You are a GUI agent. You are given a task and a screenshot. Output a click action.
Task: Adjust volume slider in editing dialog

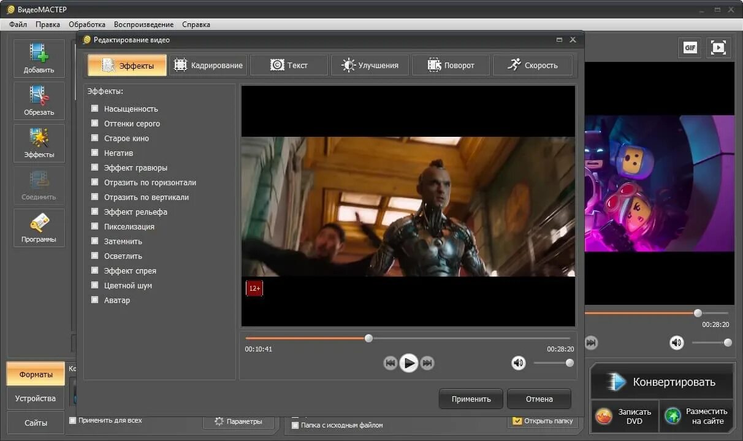pyautogui.click(x=570, y=363)
